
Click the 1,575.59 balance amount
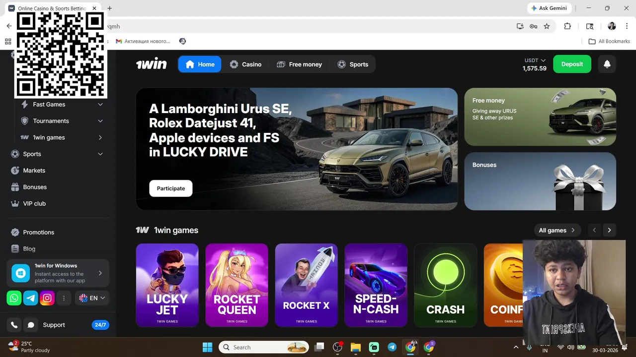(x=535, y=68)
